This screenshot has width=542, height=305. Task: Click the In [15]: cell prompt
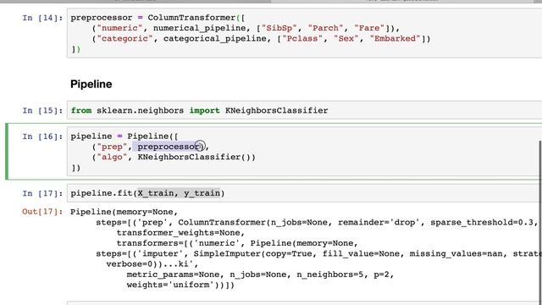click(42, 110)
